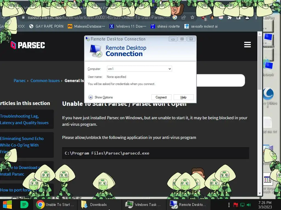281x210 pixels.
Task: Click the Parsec breadcrumb link
Action: (20, 81)
